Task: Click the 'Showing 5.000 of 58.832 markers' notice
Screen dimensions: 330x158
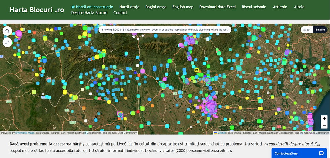Action: point(165,30)
